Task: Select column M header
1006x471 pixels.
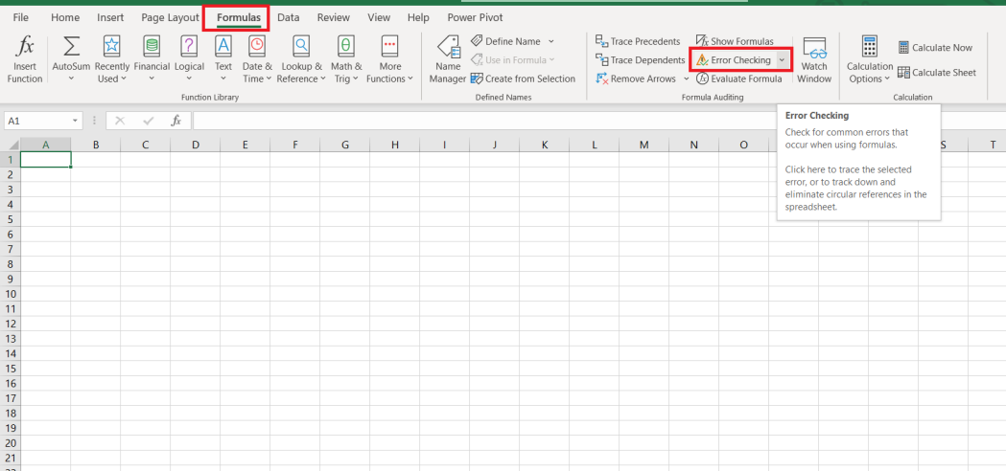Action: coord(644,145)
